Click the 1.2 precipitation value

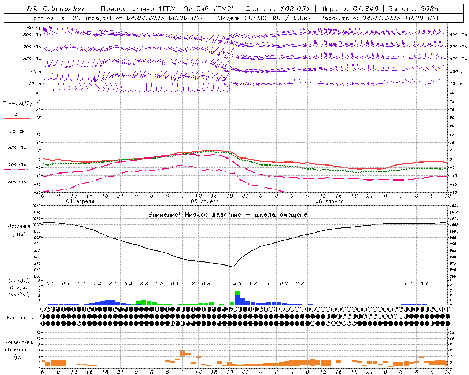[253, 283]
